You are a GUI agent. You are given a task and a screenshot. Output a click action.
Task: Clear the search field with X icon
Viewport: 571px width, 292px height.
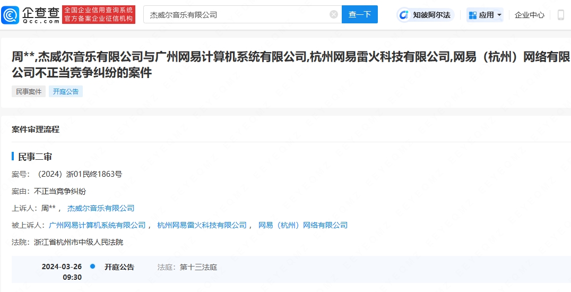[x=334, y=14]
